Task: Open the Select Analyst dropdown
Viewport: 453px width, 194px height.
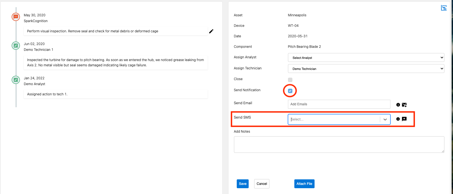Action: 366,57
